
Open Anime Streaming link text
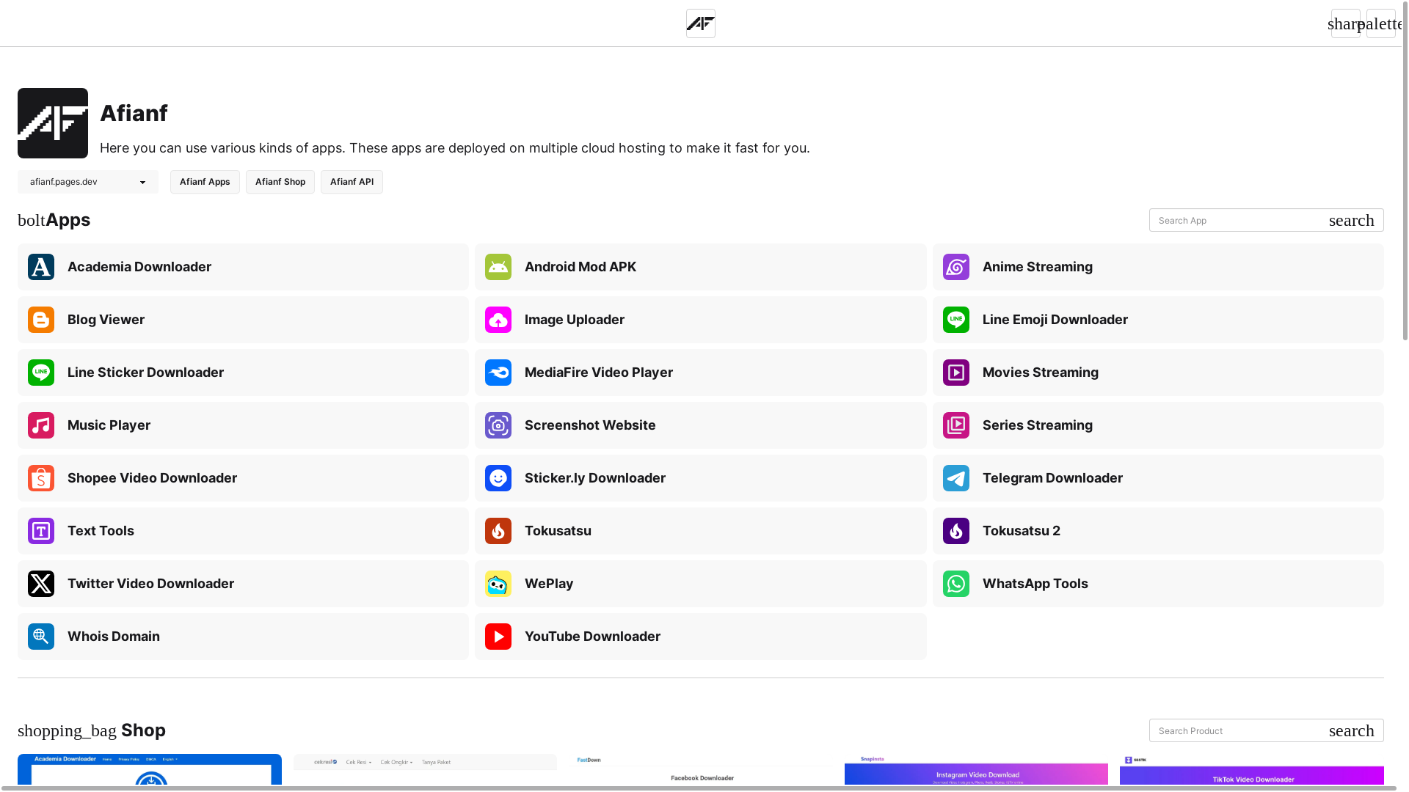pos(1038,267)
